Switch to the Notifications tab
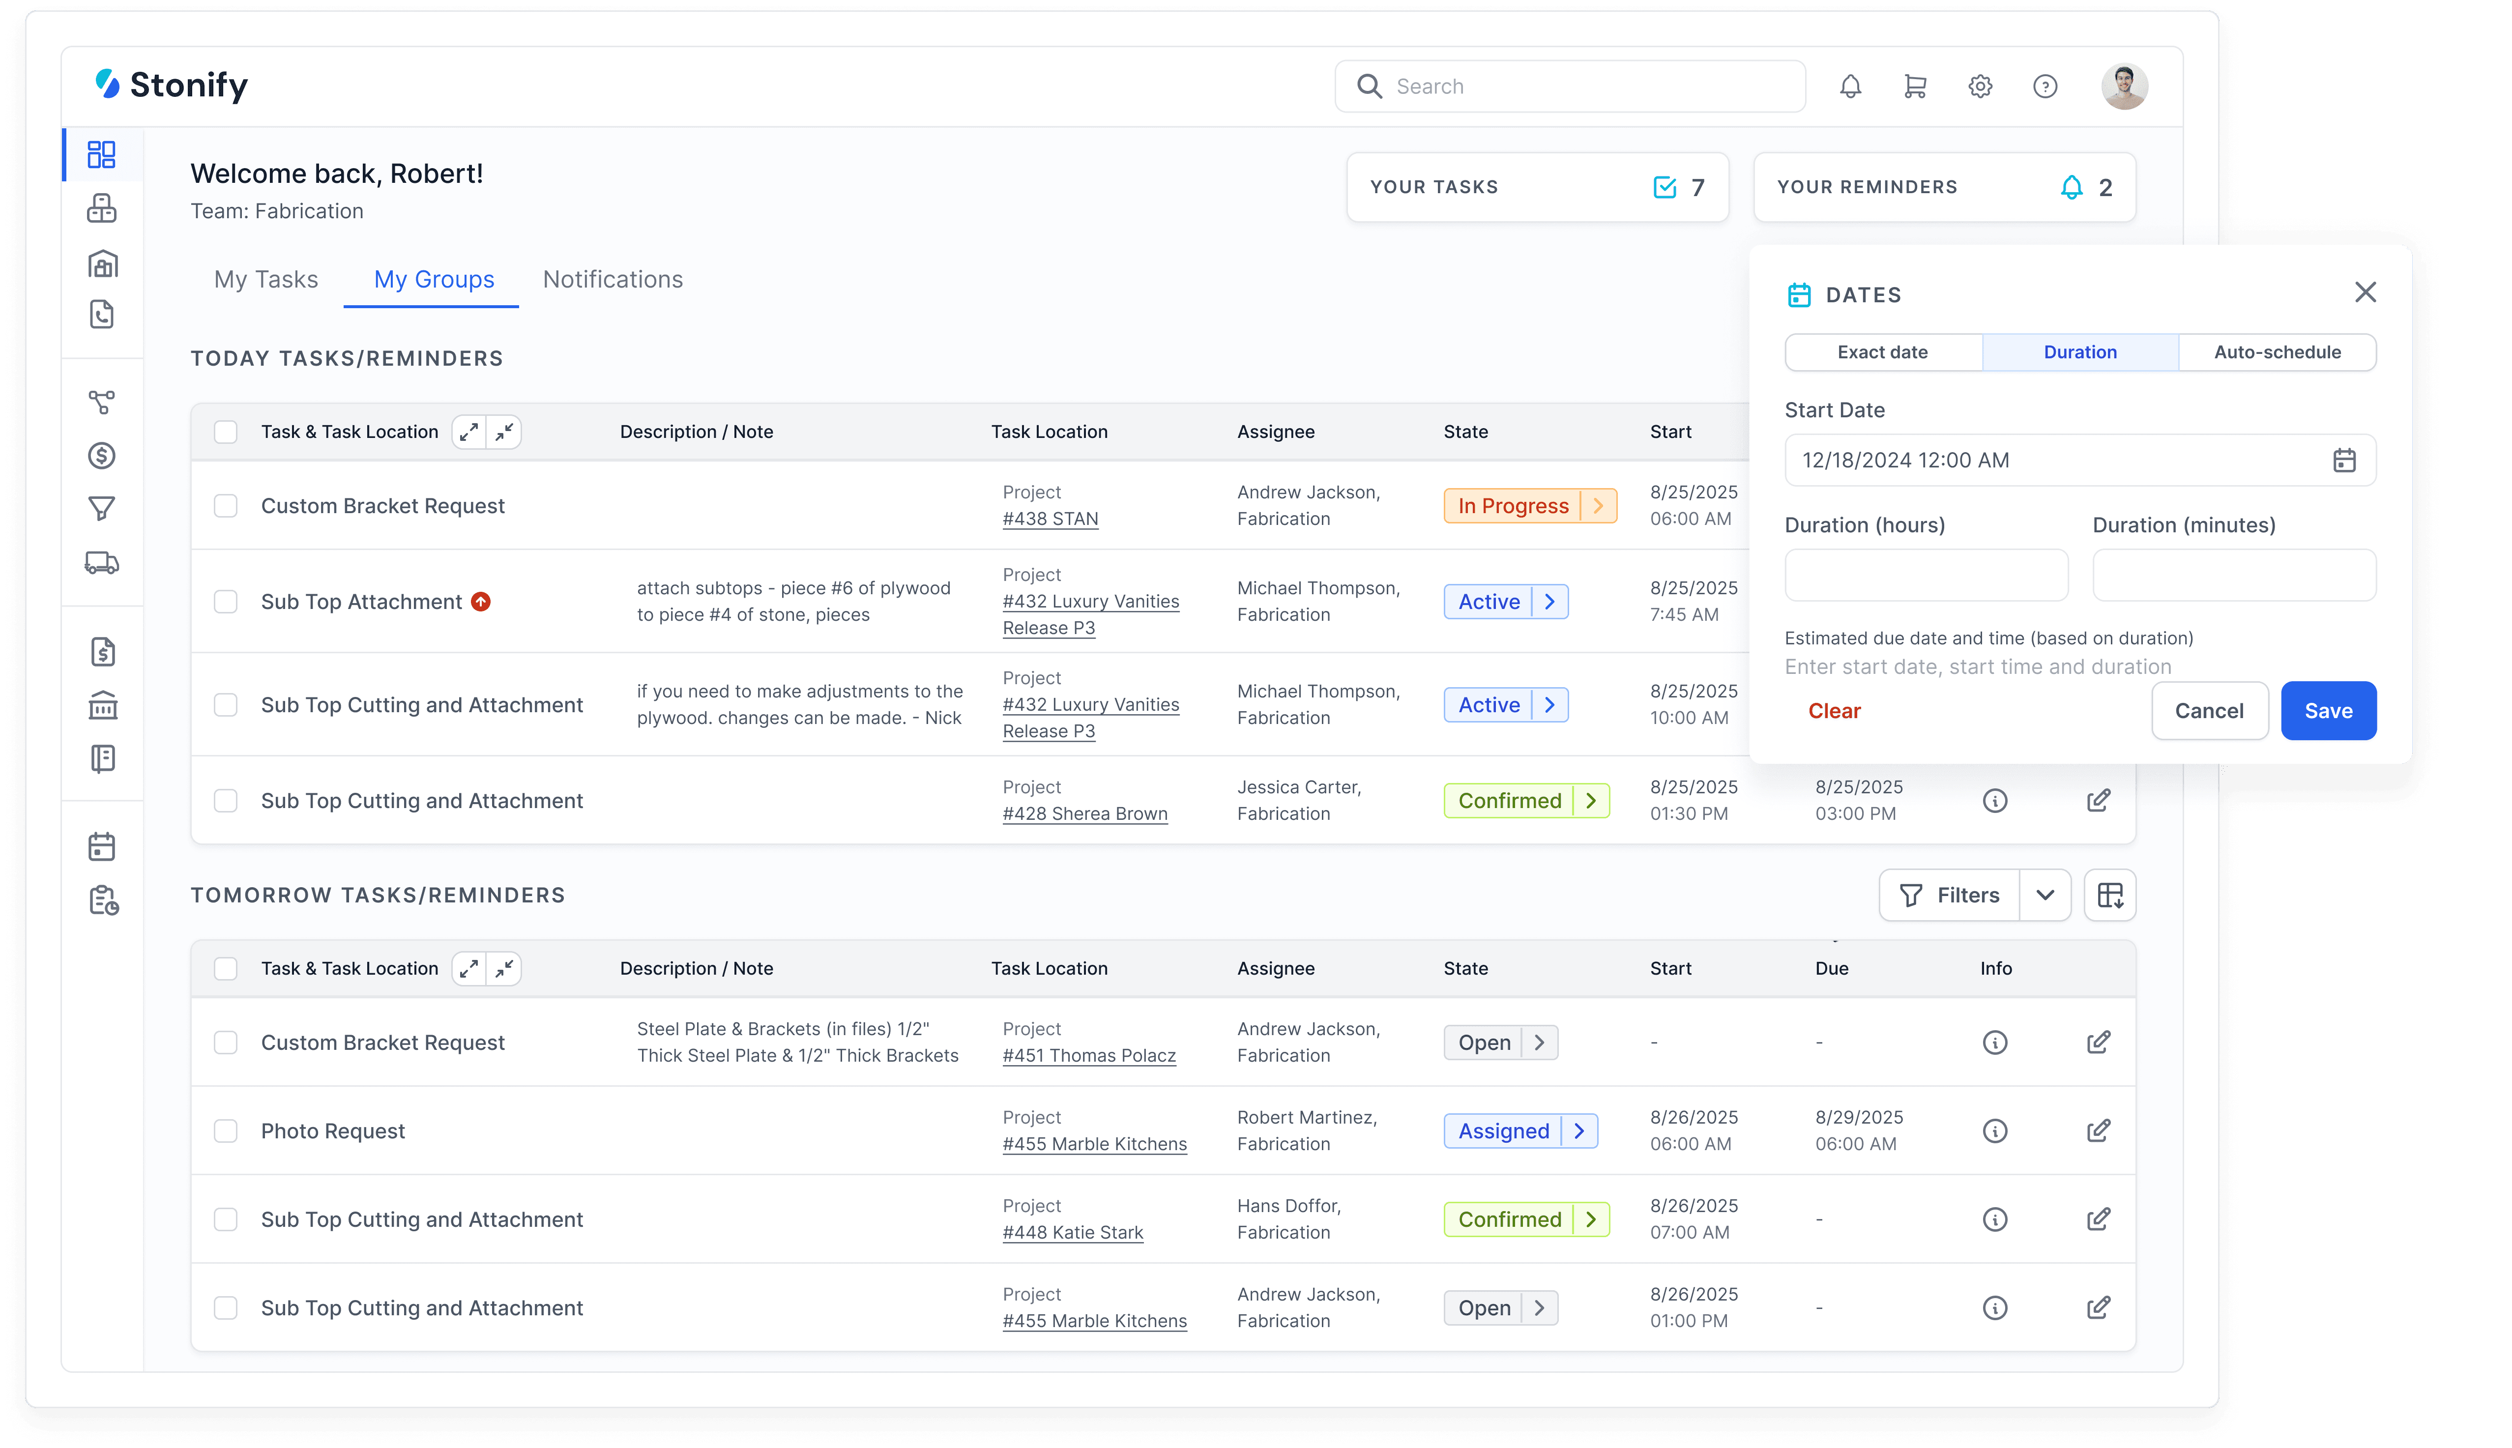 612,280
